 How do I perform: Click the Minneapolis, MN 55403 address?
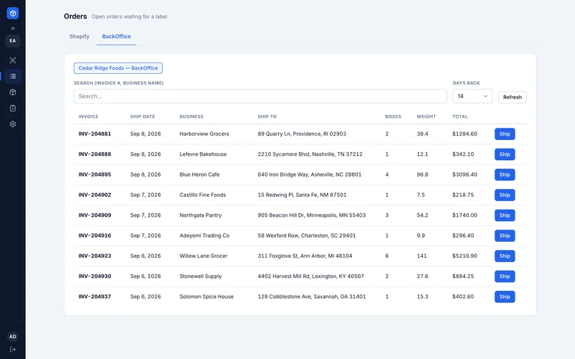[312, 215]
